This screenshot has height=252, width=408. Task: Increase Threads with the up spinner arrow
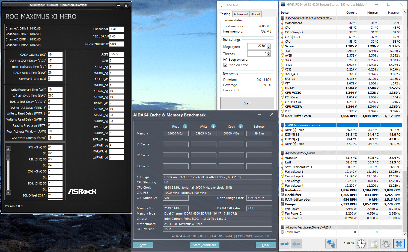(269, 52)
